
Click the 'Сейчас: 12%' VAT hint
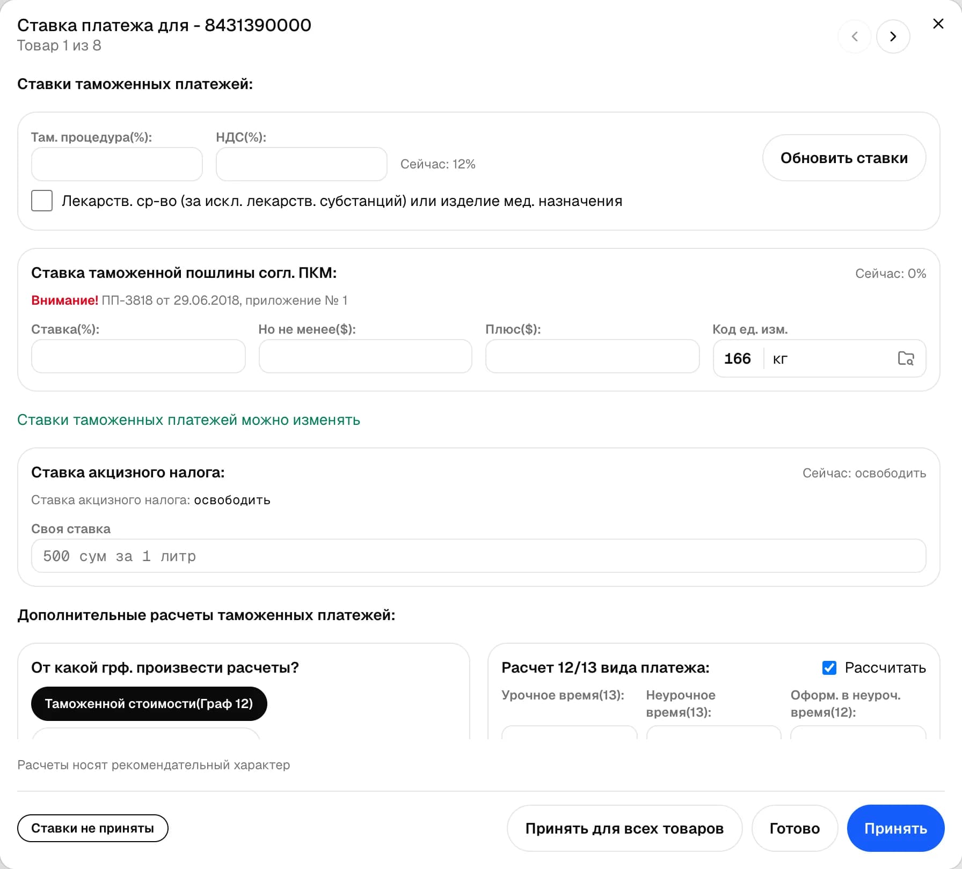pos(438,164)
